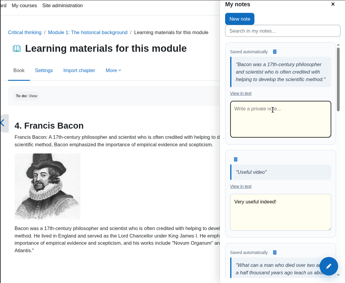Open the Critical thinking breadcrumb link

click(x=25, y=32)
